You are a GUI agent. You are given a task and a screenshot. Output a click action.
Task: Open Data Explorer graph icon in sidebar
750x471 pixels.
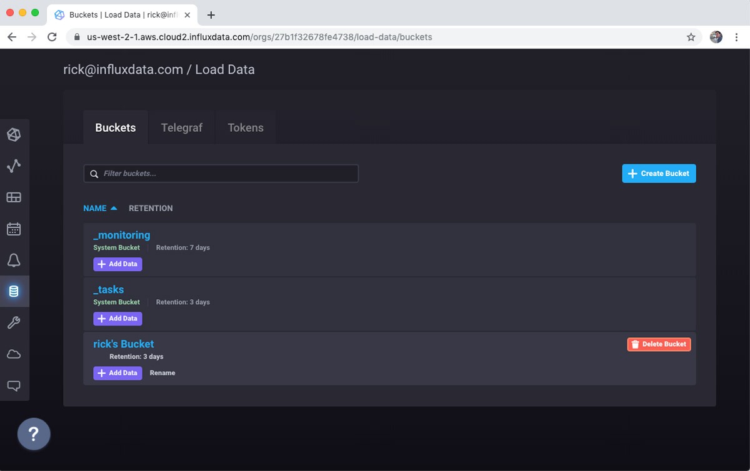click(x=14, y=166)
